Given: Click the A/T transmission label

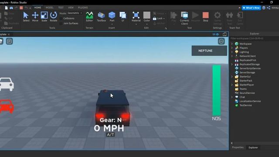Looking at the screenshot, I should [110, 135].
